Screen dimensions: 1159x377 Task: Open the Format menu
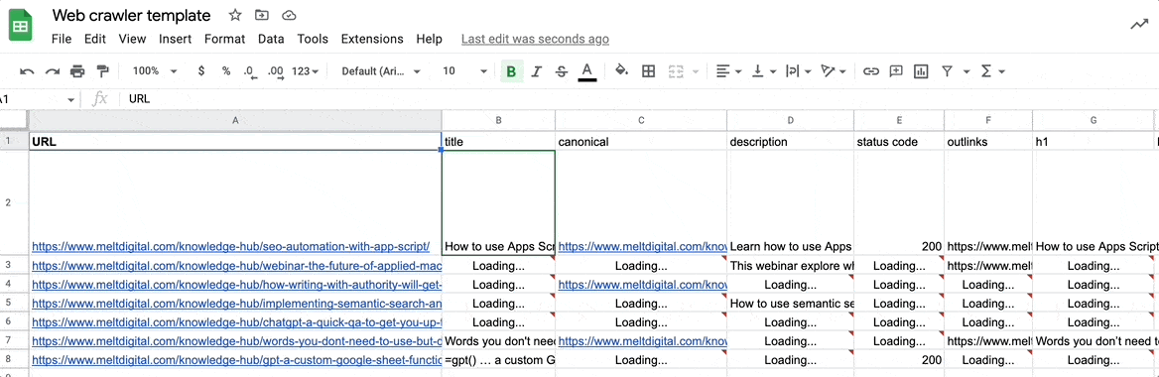tap(224, 39)
